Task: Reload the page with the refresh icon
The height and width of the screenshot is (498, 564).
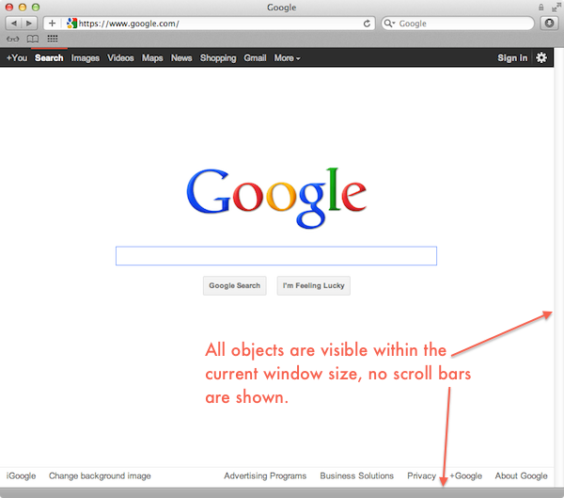Action: 367,24
